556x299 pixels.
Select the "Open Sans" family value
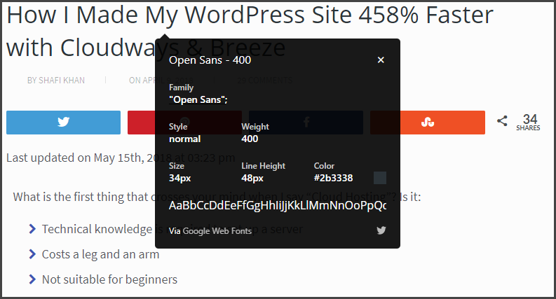point(198,100)
